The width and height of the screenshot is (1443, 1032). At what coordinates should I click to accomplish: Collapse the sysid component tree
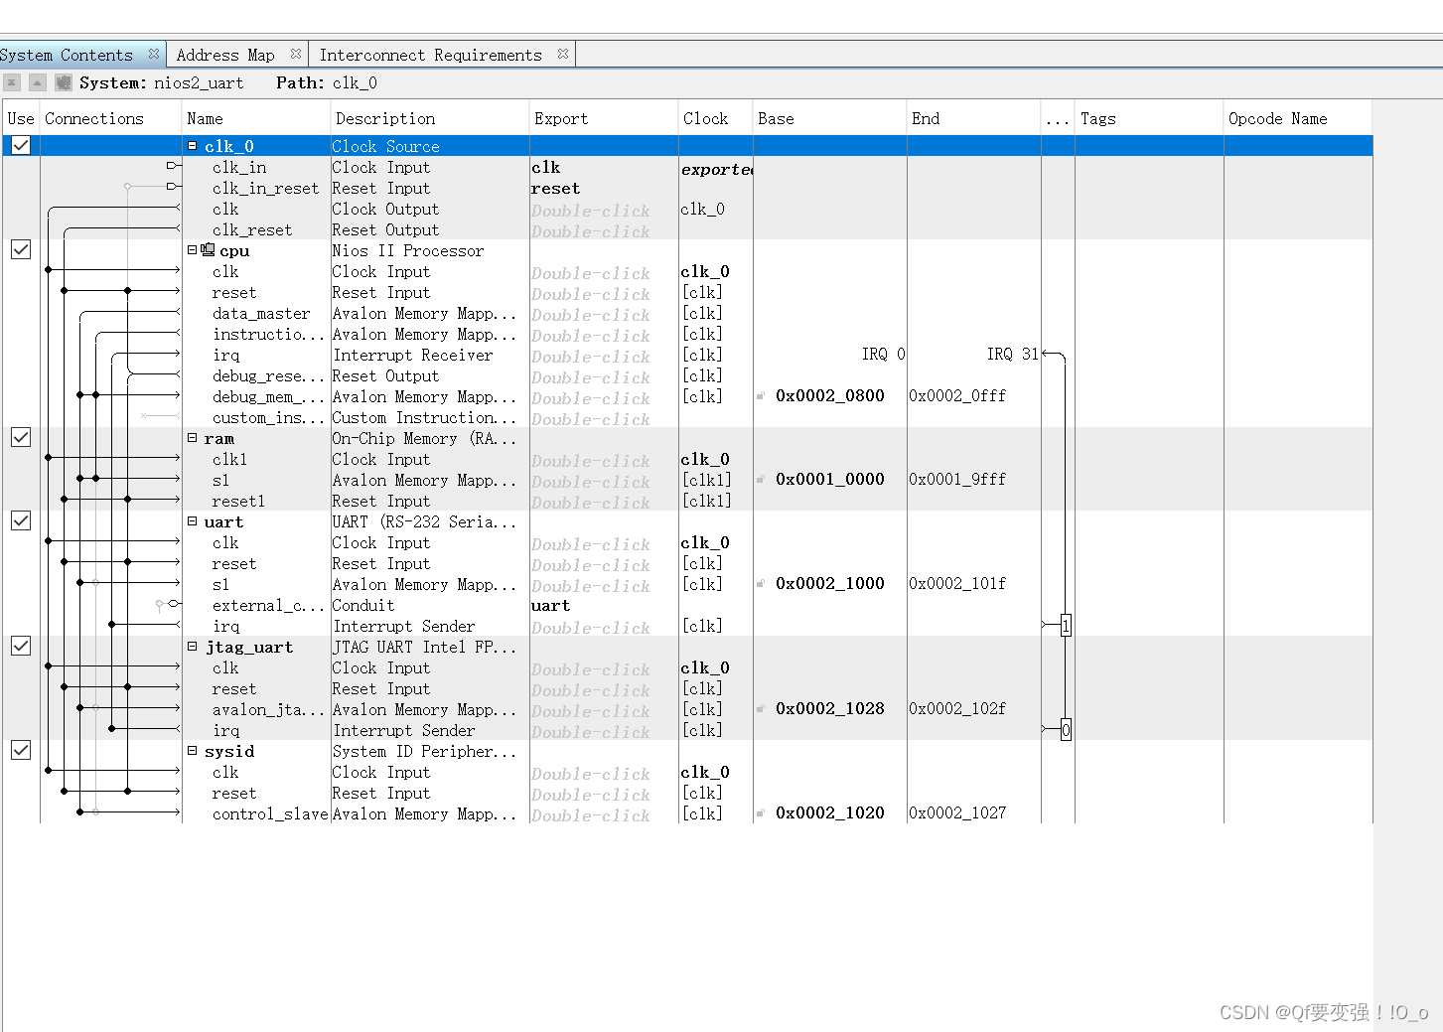point(193,751)
